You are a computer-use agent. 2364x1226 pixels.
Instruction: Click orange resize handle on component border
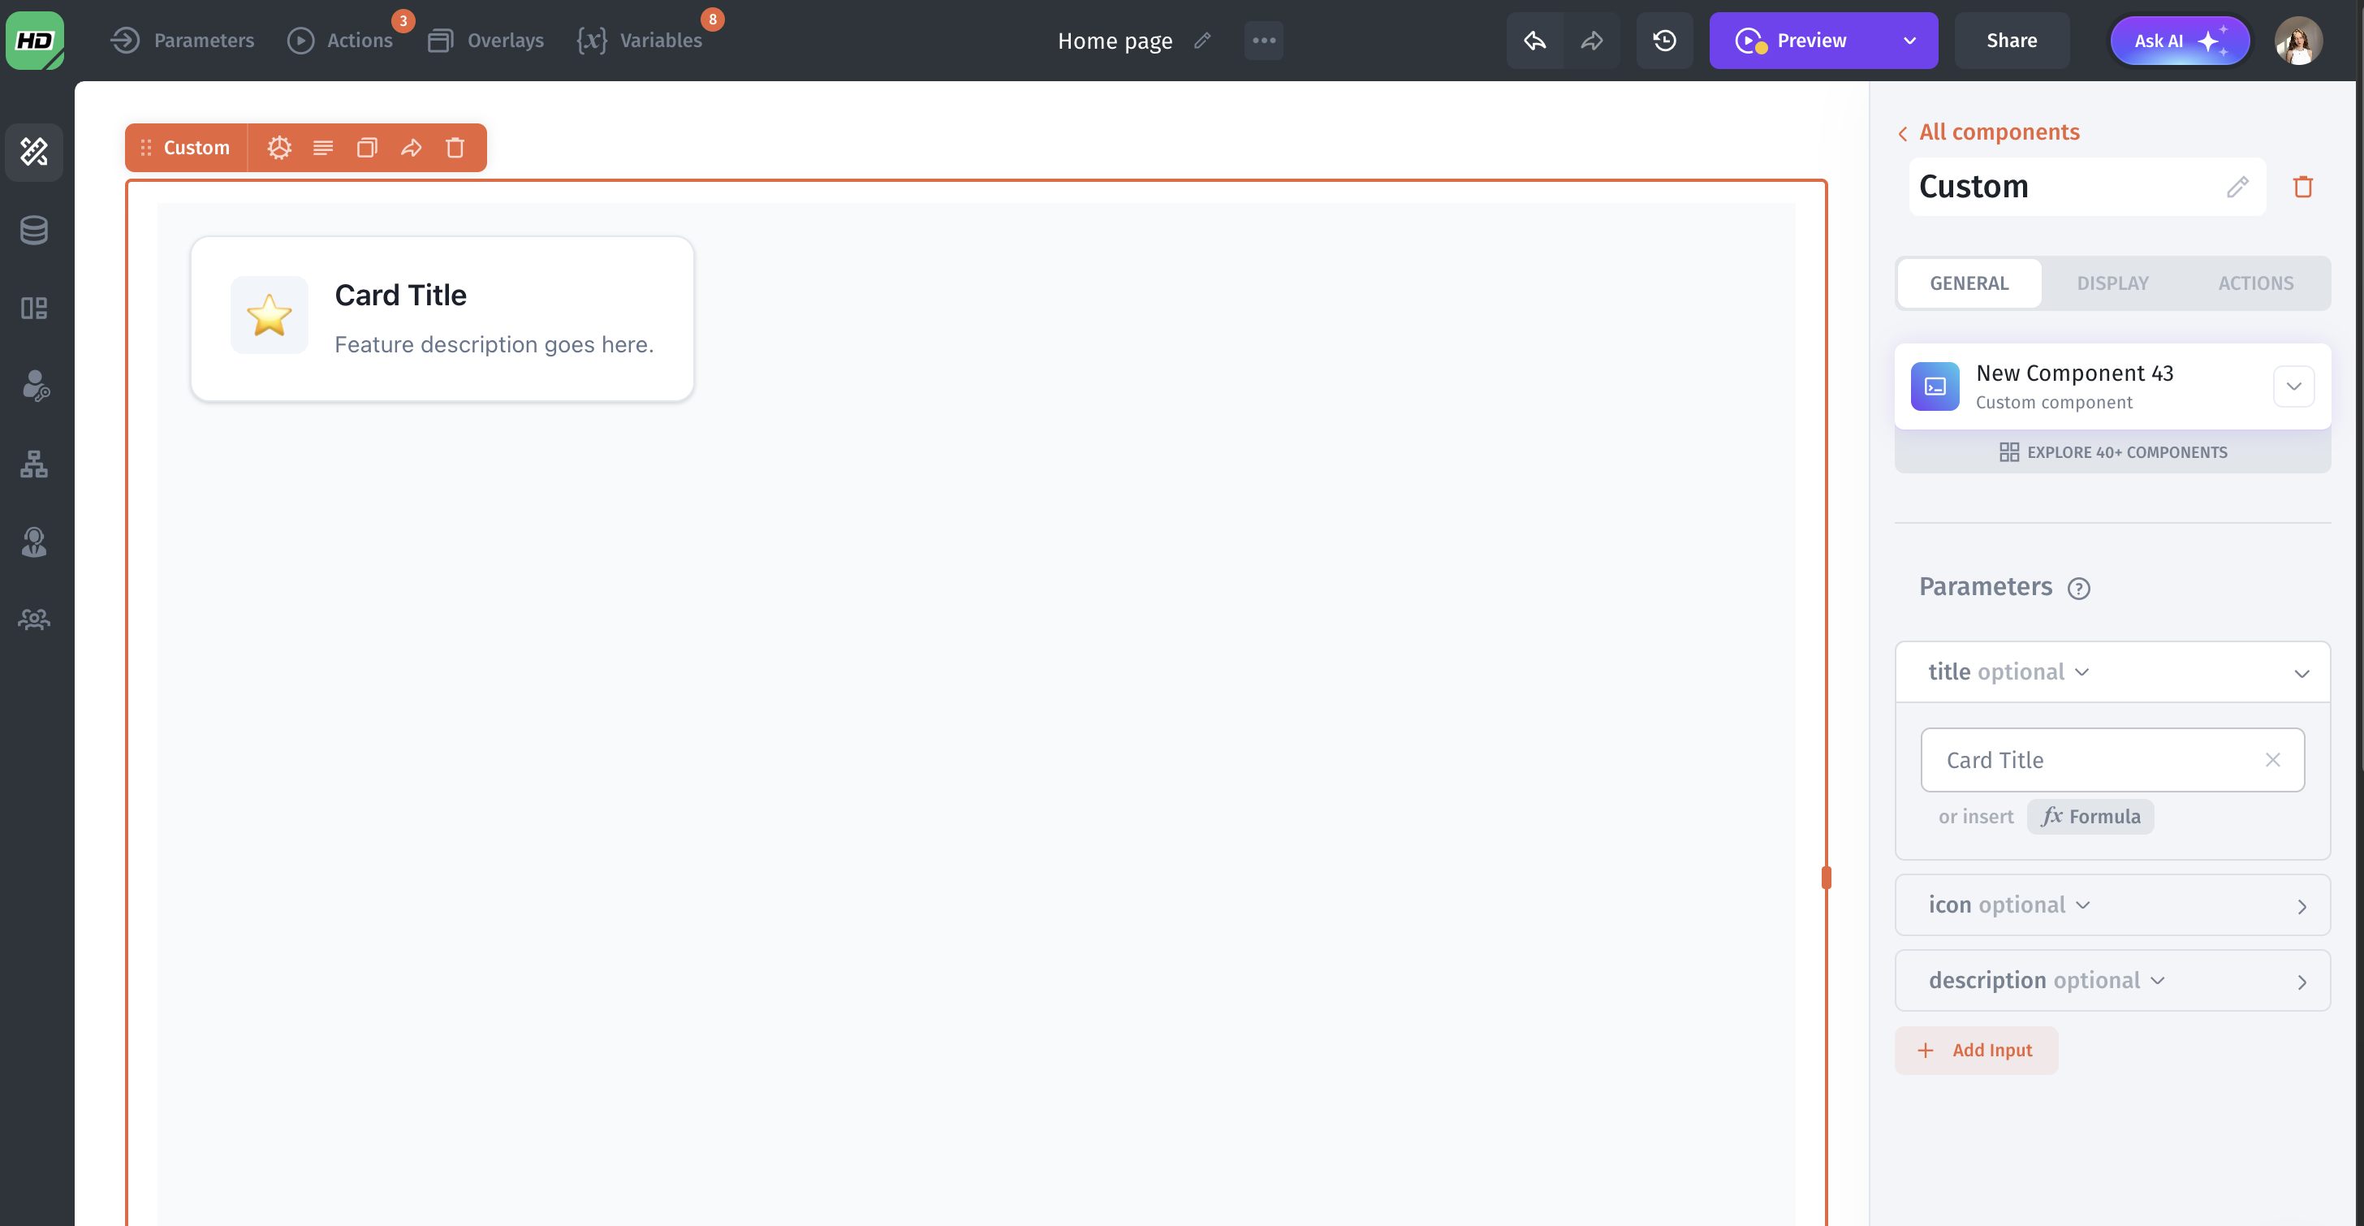pos(1827,878)
